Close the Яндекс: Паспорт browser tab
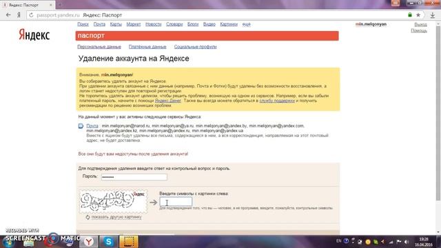 [51, 5]
